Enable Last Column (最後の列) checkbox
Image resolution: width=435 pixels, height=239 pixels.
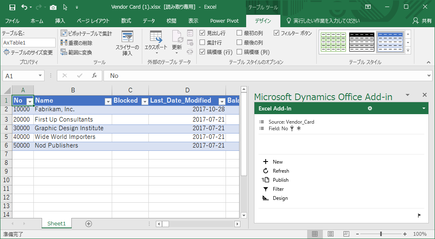tap(239, 42)
